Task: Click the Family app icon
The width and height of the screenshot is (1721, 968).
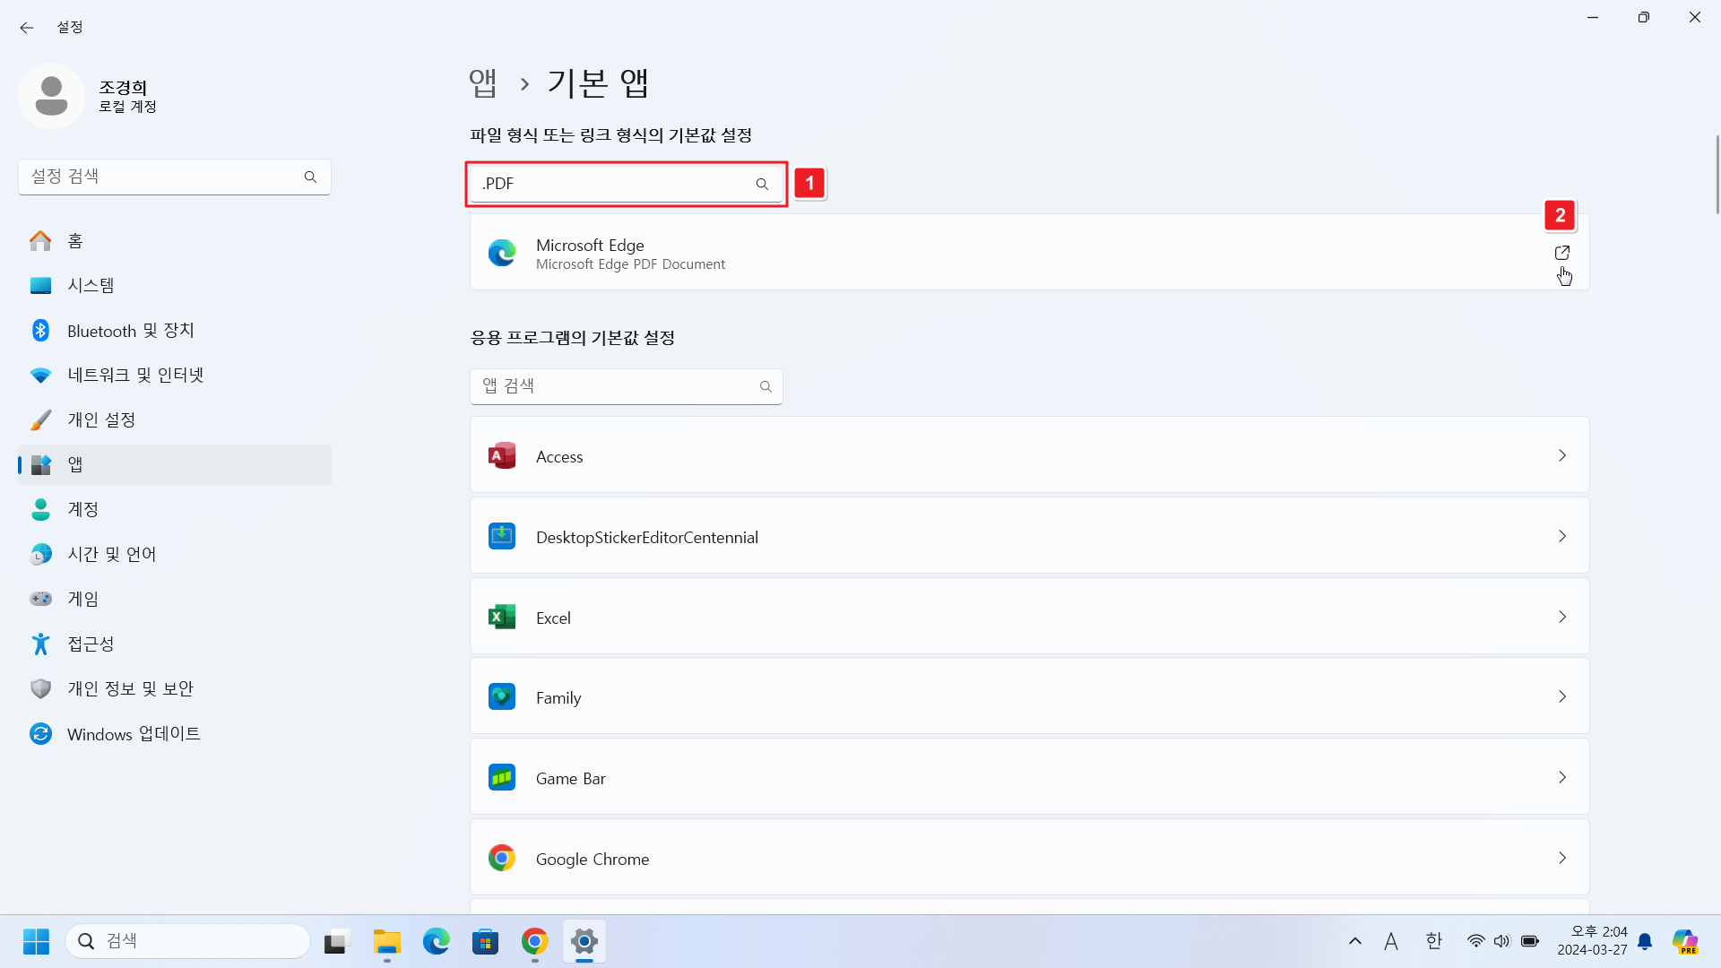Action: [x=502, y=696]
